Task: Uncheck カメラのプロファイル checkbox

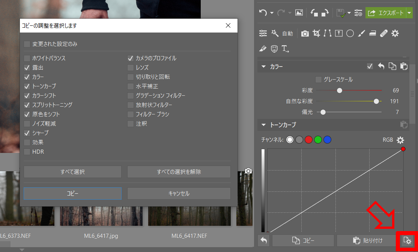Action: pyautogui.click(x=130, y=58)
